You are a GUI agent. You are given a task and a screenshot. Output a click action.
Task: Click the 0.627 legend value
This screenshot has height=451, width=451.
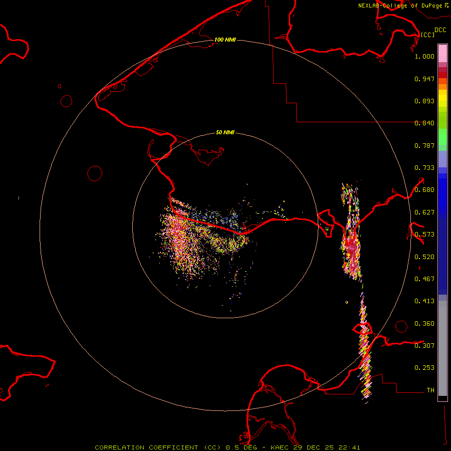[424, 212]
